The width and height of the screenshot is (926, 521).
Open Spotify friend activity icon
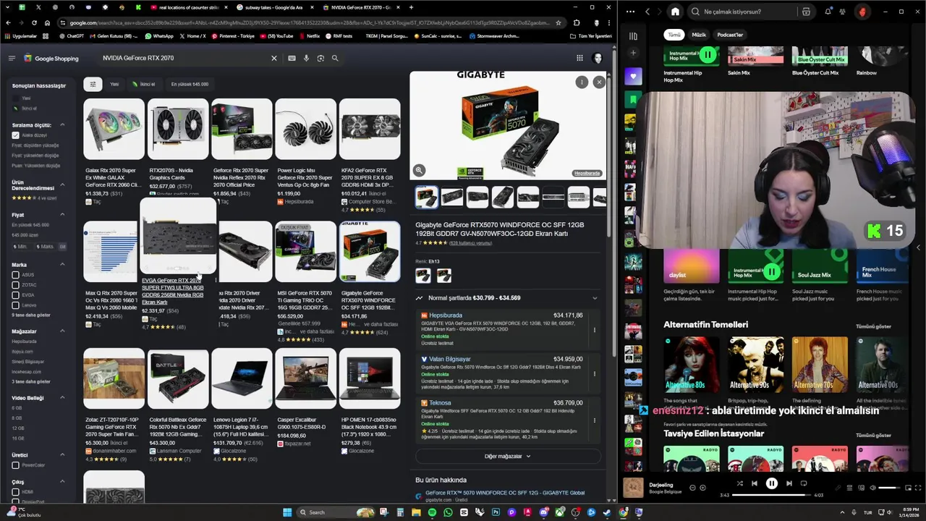pyautogui.click(x=844, y=12)
